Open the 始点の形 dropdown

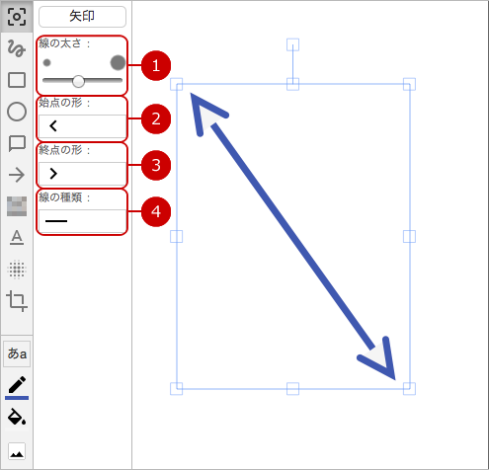point(82,126)
